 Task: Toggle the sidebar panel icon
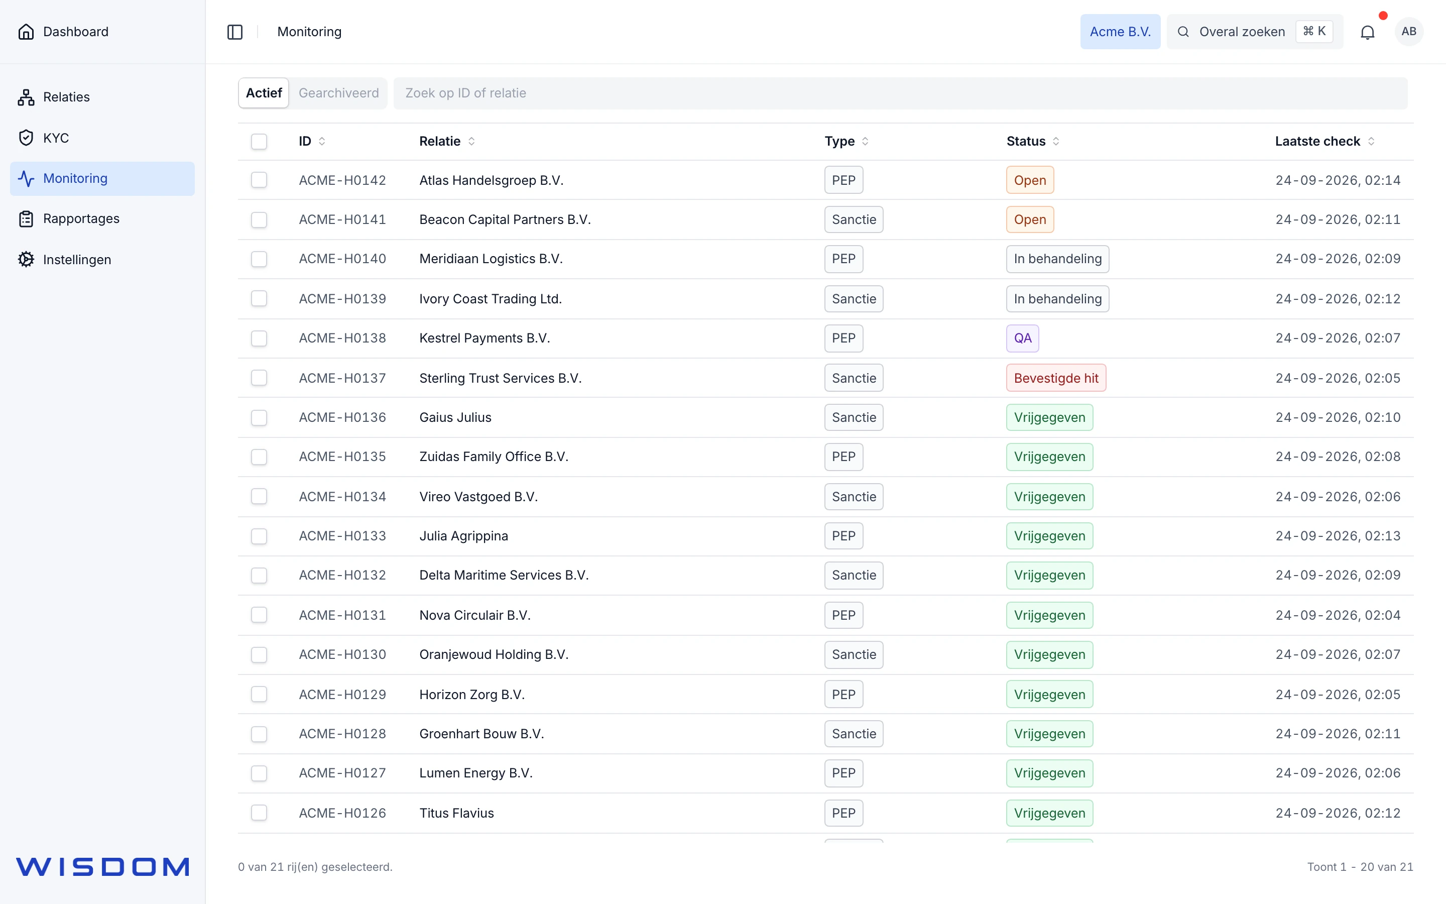click(235, 32)
